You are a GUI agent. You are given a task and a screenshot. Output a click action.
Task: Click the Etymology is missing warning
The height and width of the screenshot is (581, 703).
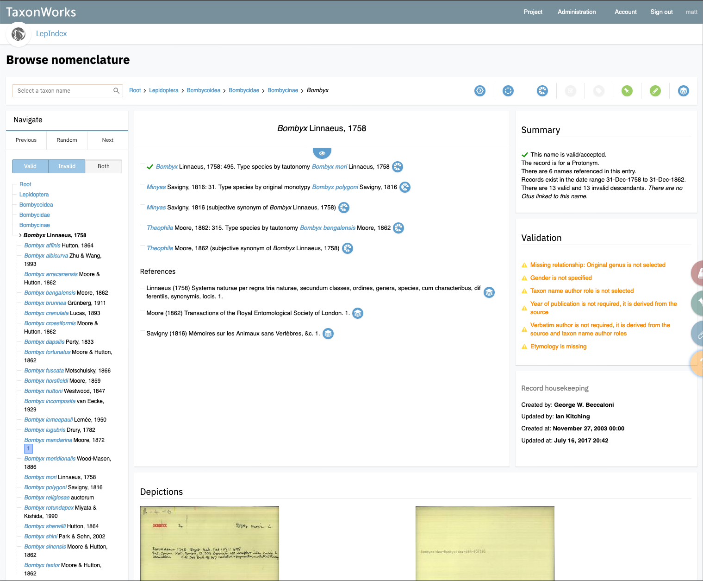558,347
